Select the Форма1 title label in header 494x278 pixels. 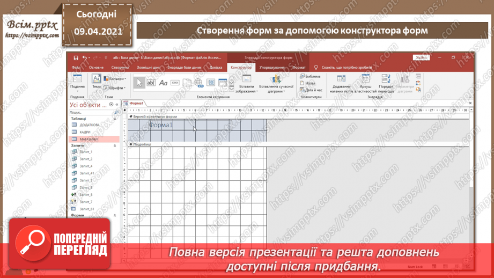(x=160, y=125)
